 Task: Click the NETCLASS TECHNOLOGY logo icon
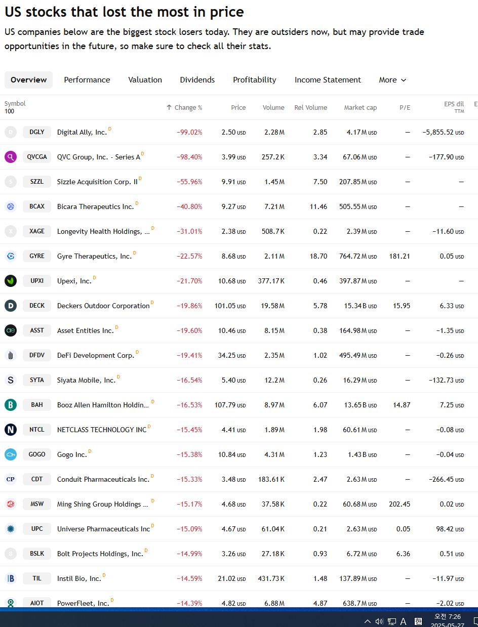(x=11, y=430)
